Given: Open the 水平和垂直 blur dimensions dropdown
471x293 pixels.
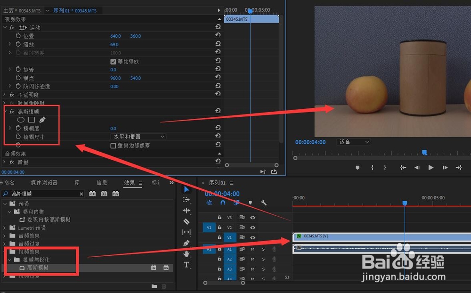Looking at the screenshot, I should [x=138, y=136].
